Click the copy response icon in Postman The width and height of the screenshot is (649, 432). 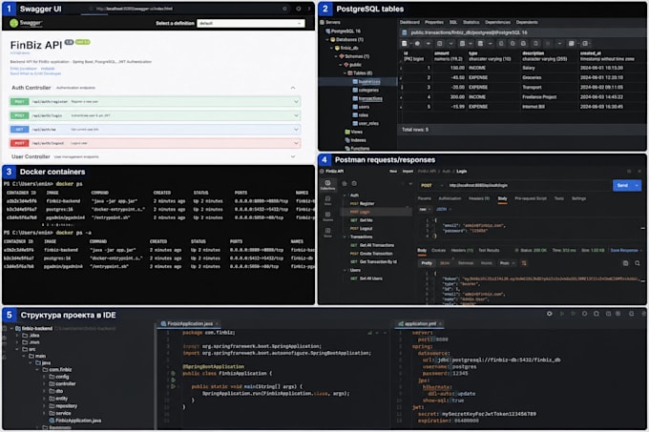pyautogui.click(x=625, y=263)
